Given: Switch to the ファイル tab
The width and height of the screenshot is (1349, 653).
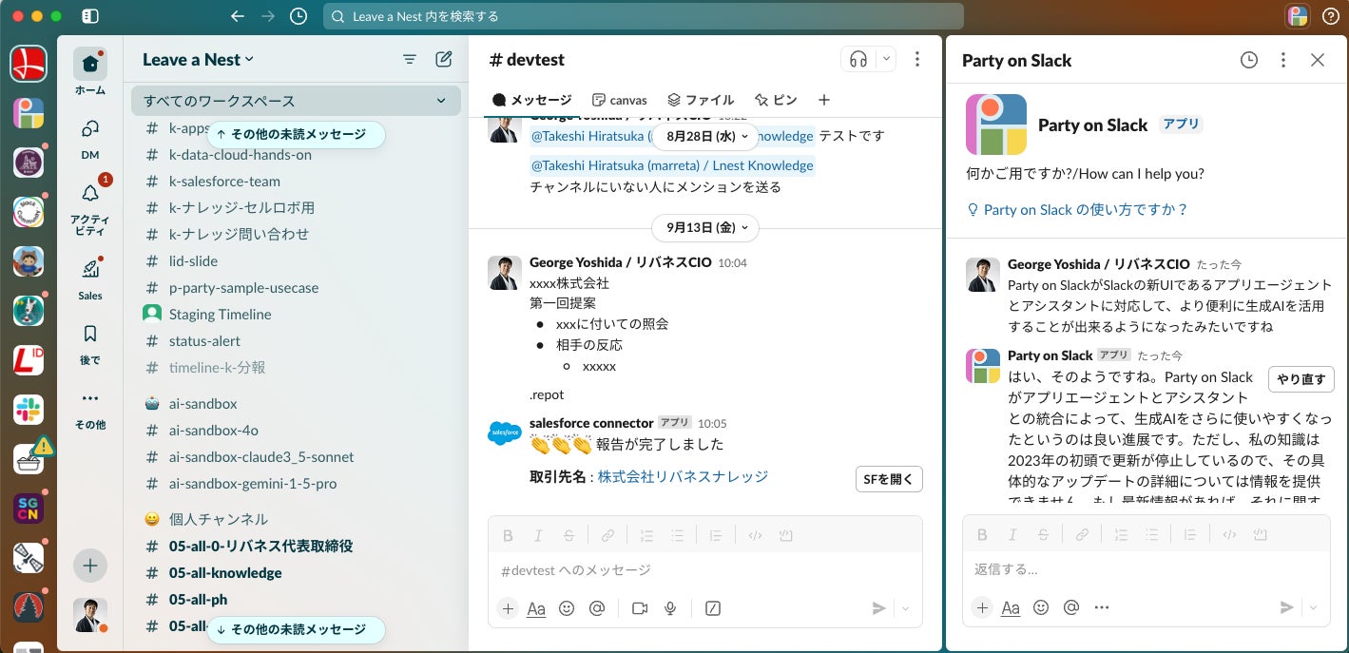Looking at the screenshot, I should pyautogui.click(x=701, y=100).
